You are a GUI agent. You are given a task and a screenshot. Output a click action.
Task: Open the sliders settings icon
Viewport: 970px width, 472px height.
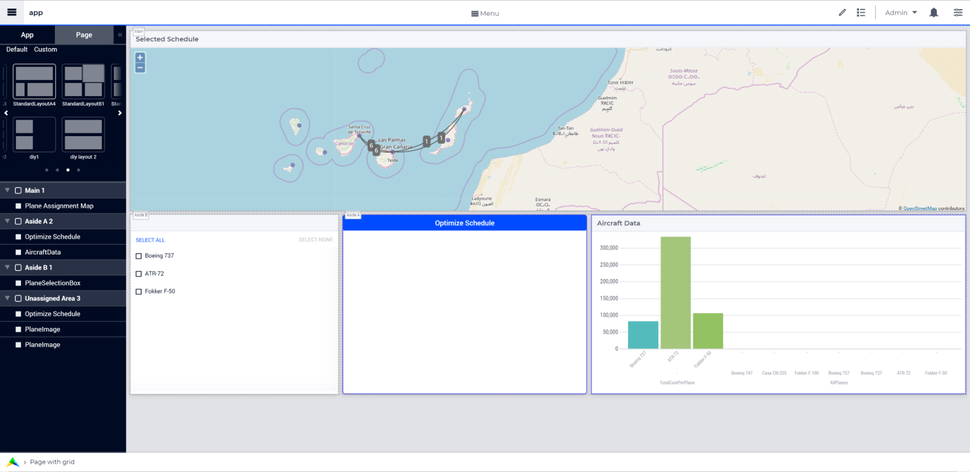(958, 13)
